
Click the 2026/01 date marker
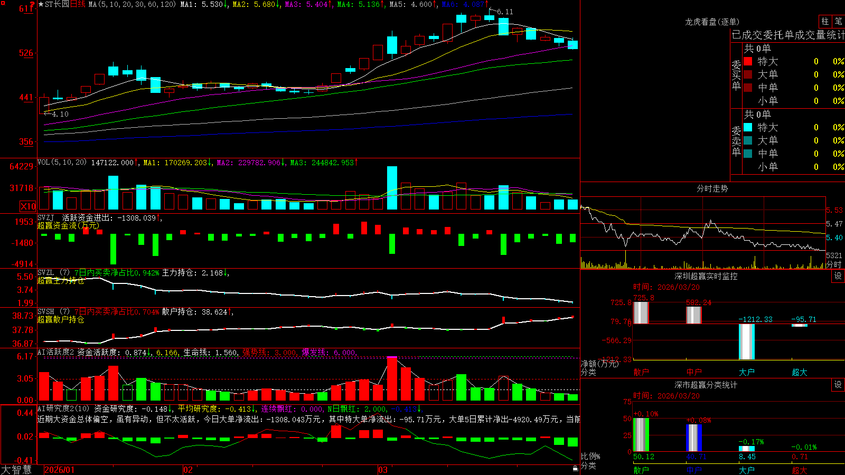(60, 470)
